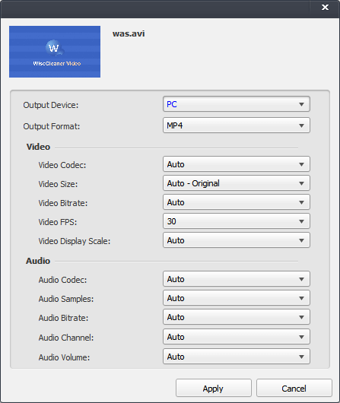Close the settings dialog with the X
The image size is (340, 403).
(x=325, y=7)
